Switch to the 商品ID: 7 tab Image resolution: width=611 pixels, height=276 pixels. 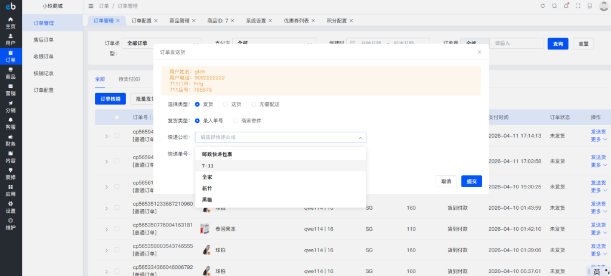pos(218,21)
